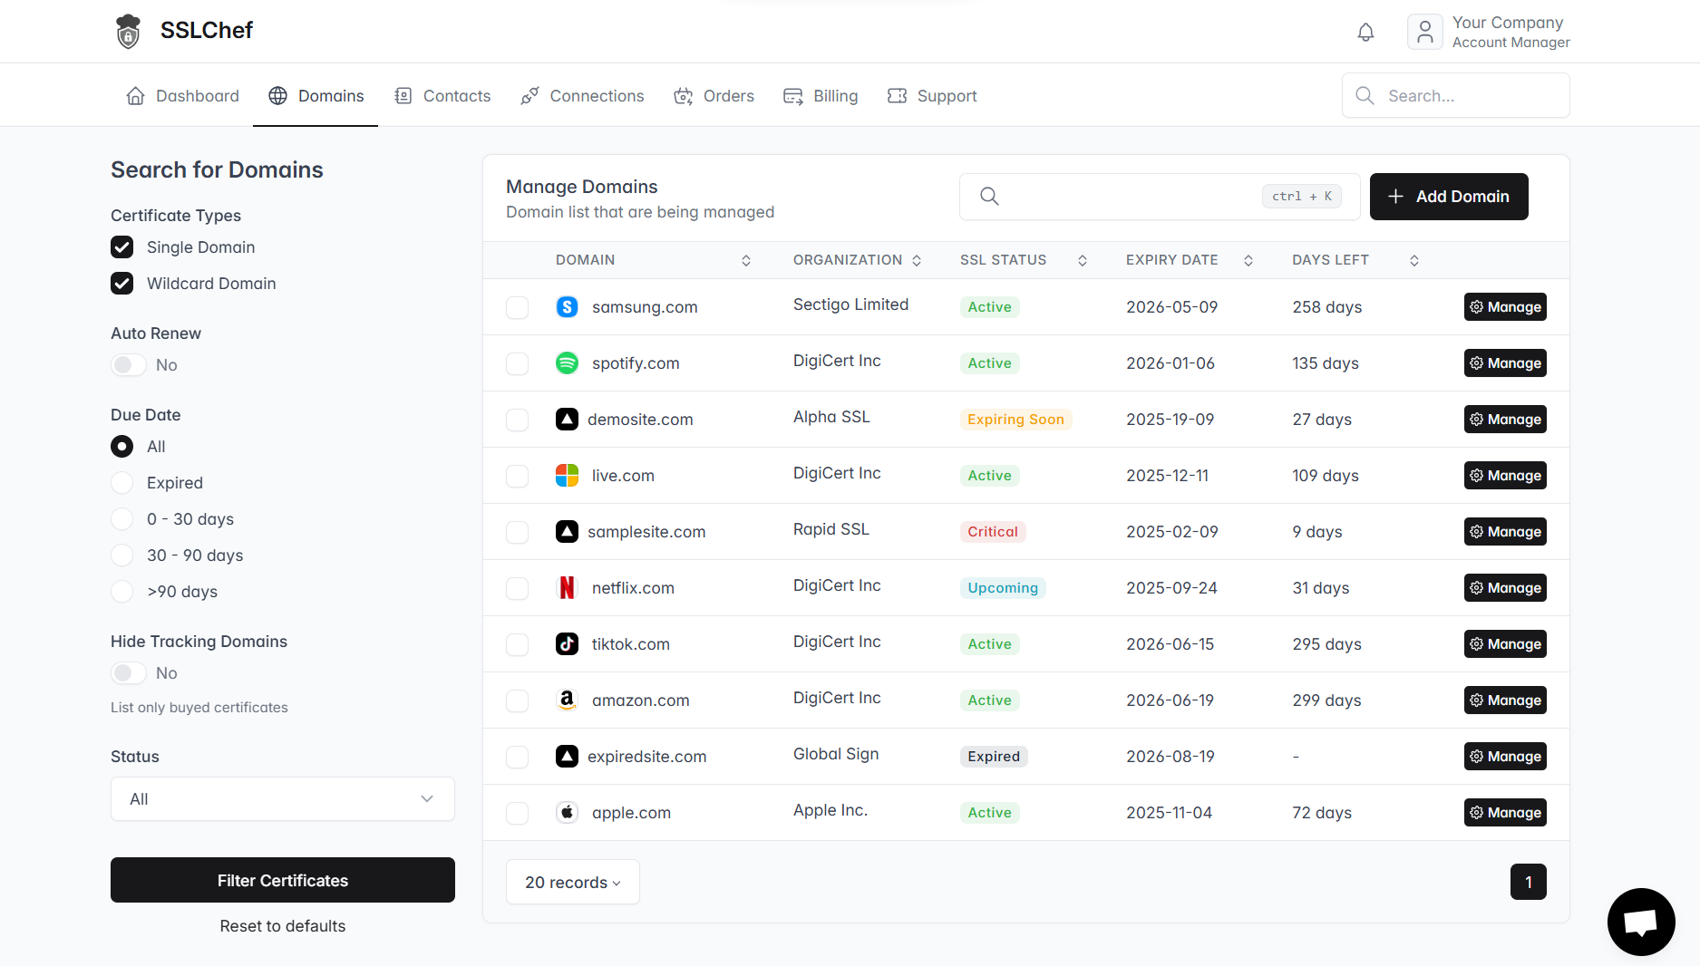Viewport: 1700px width, 966px height.
Task: Open the notifications bell
Action: pyautogui.click(x=1365, y=33)
